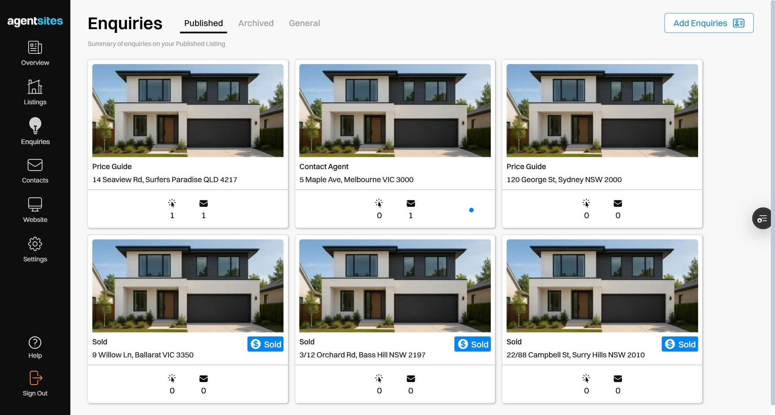Click the Sign Out icon
Viewport: 775px width, 415px height.
click(35, 378)
